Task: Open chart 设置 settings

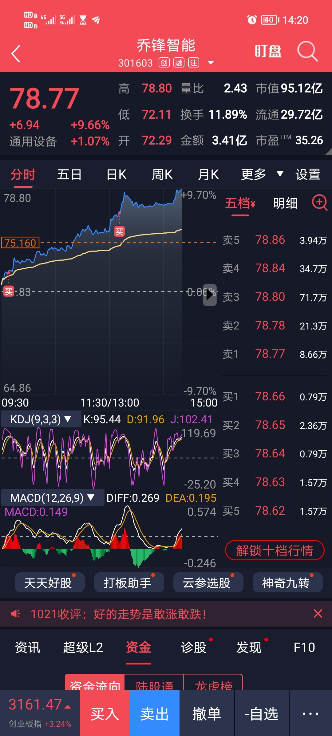Action: 308,174
